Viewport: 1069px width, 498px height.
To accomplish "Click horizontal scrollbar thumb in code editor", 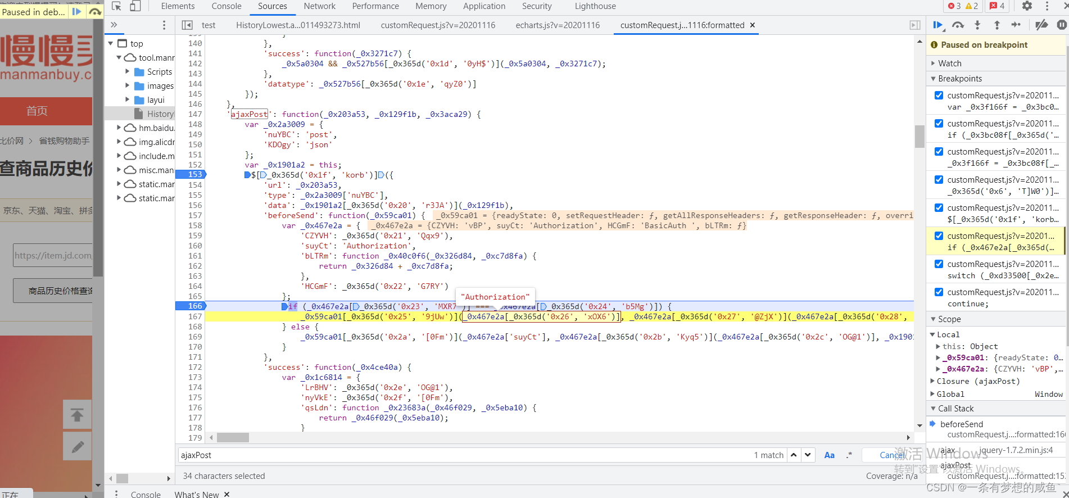I will tap(233, 437).
